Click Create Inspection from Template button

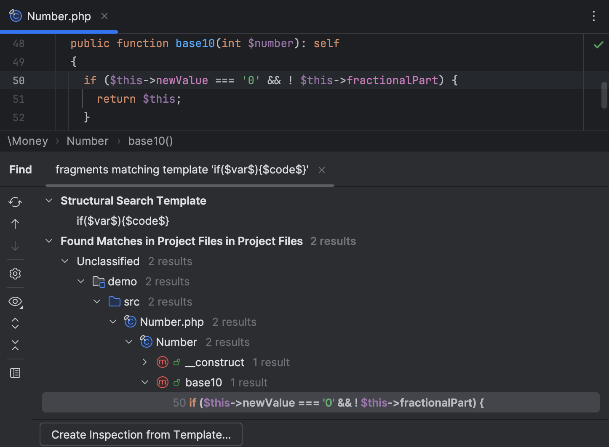141,434
